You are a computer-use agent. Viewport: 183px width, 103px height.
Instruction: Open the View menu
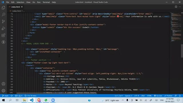click(x=28, y=2)
